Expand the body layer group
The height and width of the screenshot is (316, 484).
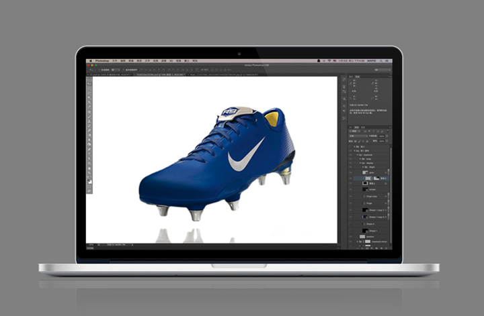[360, 159]
